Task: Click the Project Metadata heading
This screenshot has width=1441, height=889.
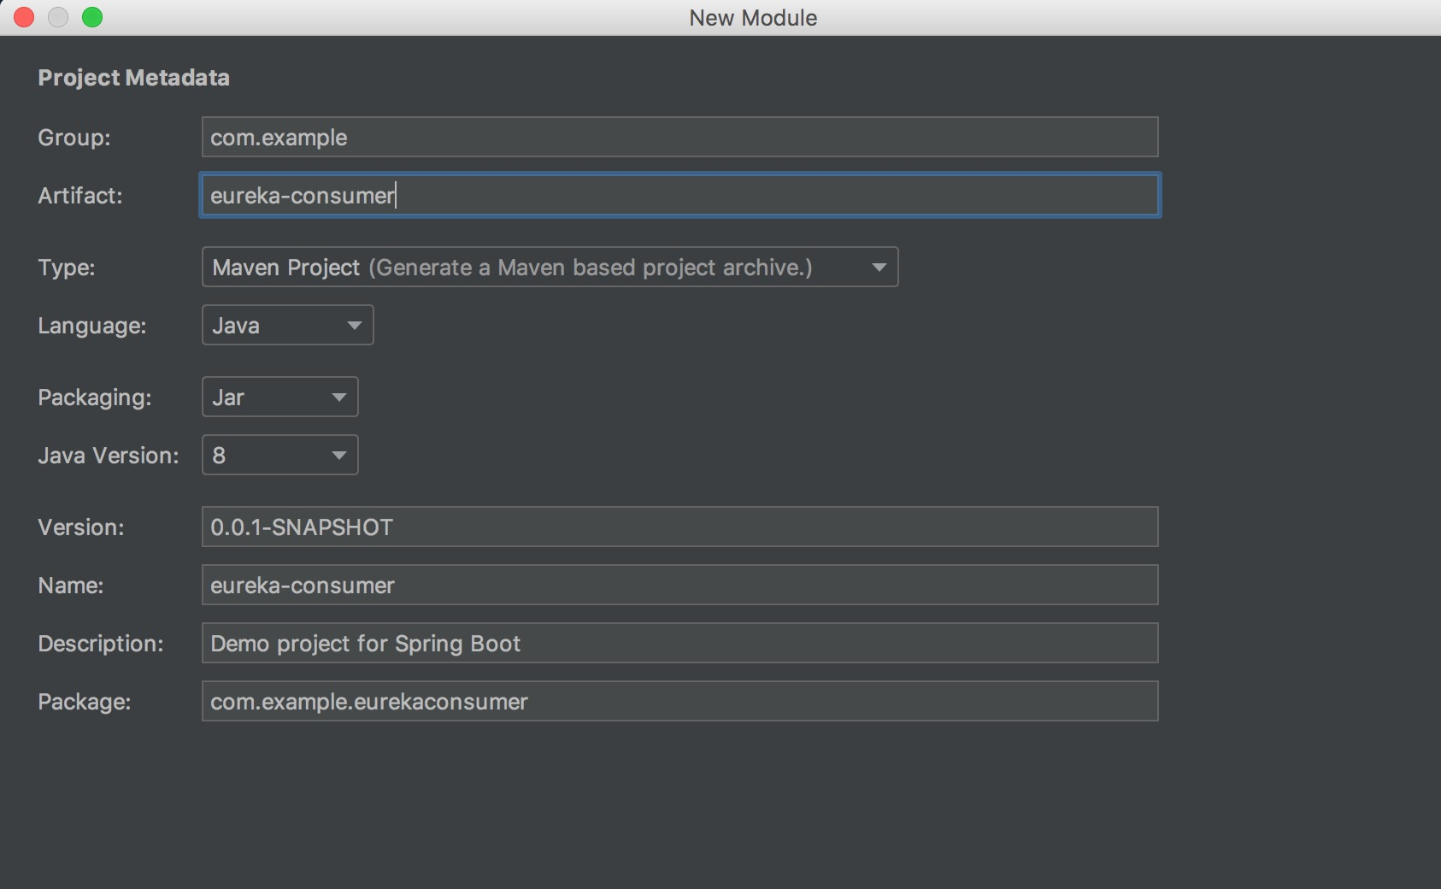Action: (133, 78)
